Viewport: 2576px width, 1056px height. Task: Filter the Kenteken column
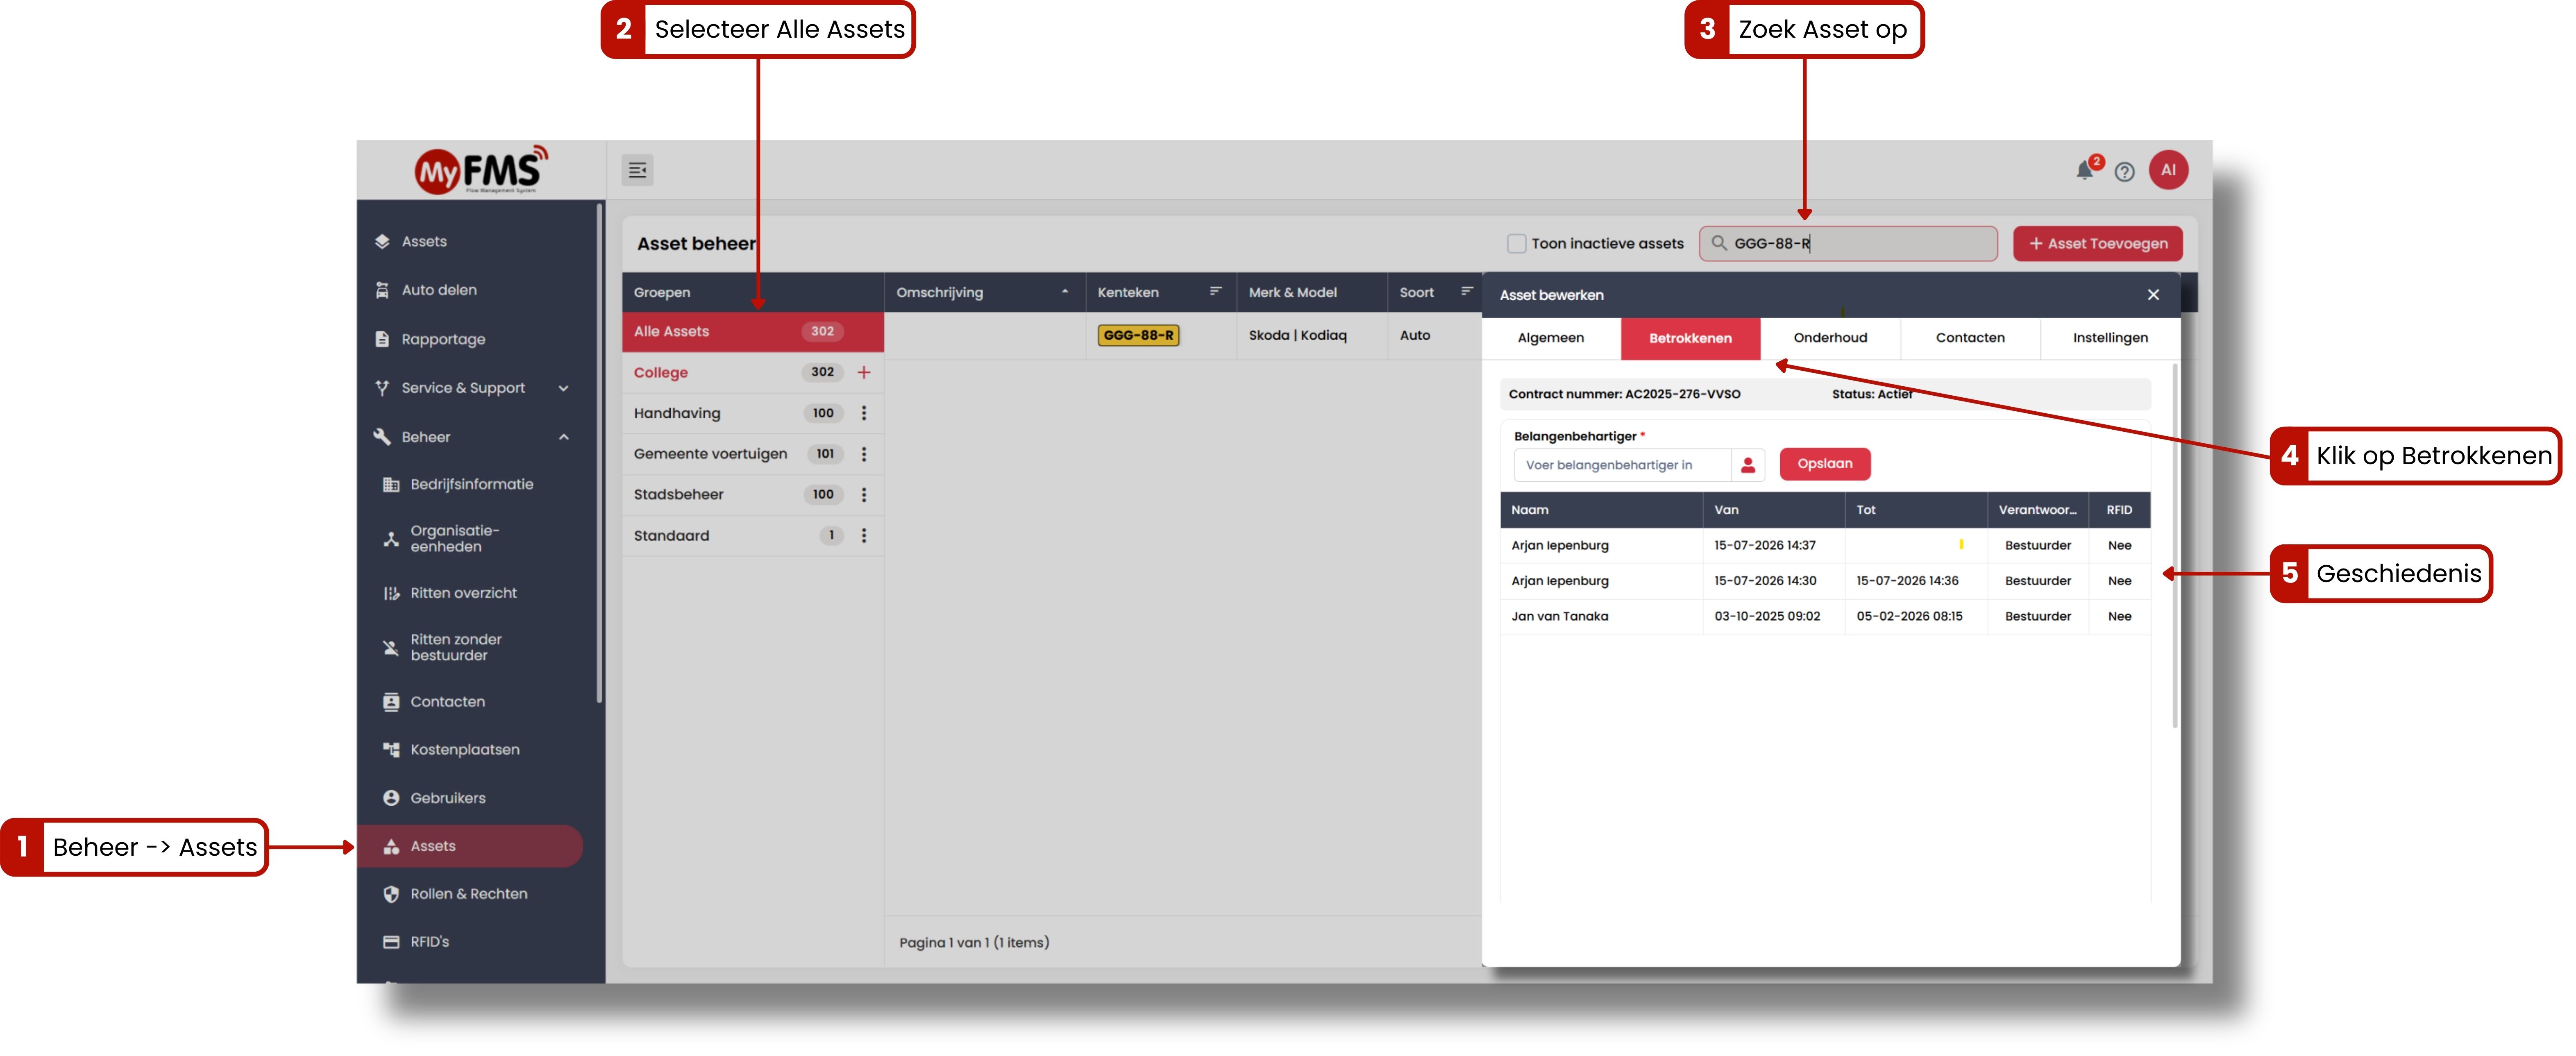tap(1216, 291)
